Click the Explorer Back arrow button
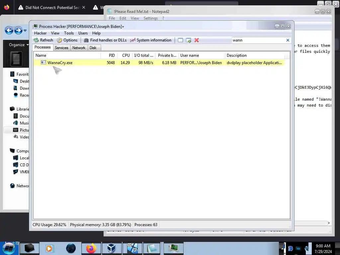This screenshot has width=340, height=255. pos(9,30)
